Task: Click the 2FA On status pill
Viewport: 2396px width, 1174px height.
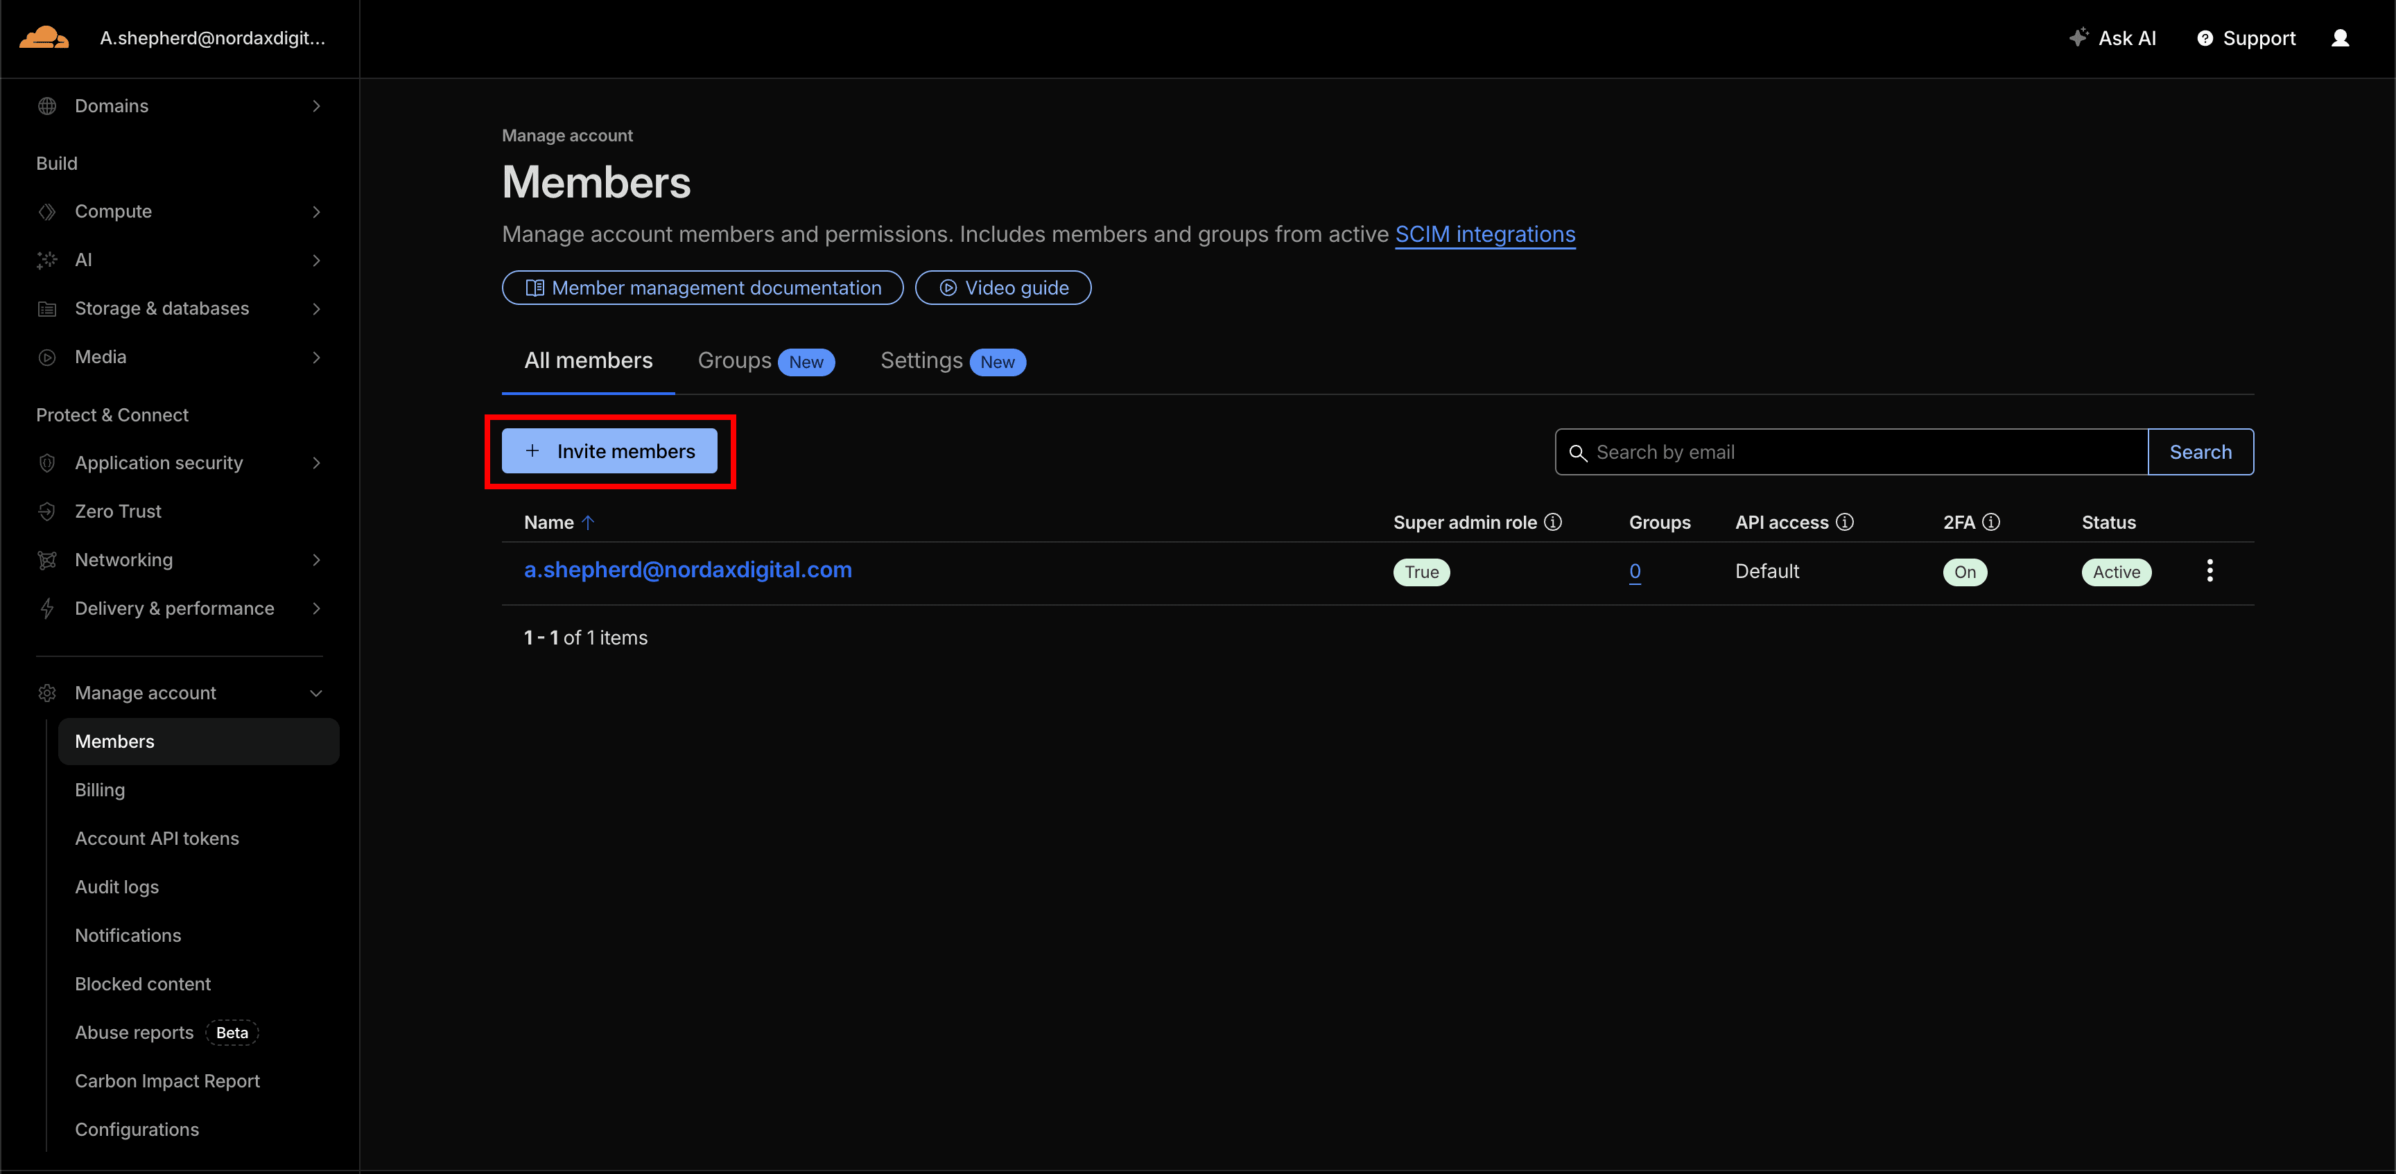Action: 1965,572
